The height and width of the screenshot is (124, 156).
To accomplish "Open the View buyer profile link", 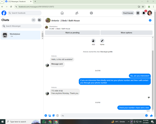I will (x=106, y=52).
